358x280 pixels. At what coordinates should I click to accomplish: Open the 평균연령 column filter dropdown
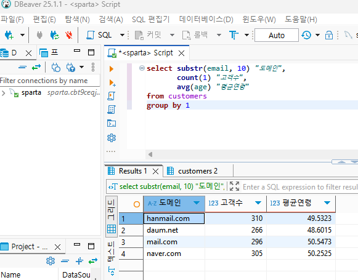tap(327, 202)
